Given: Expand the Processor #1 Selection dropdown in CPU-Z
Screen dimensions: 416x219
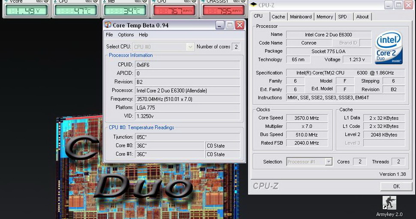Looking at the screenshot, I should point(329,162).
